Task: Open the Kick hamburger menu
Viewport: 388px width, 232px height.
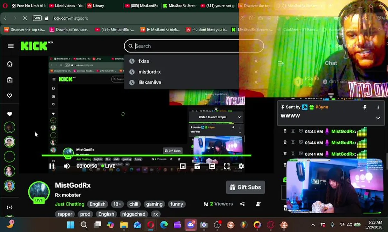Action: pyautogui.click(x=11, y=46)
